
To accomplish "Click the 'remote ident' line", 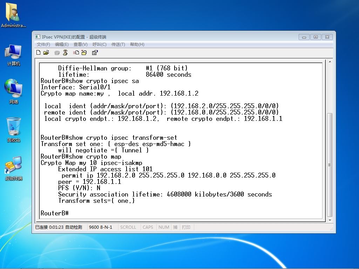I will (x=161, y=112).
